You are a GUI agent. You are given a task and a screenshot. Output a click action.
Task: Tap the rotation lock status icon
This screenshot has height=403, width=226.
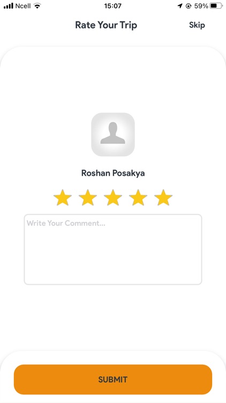189,6
